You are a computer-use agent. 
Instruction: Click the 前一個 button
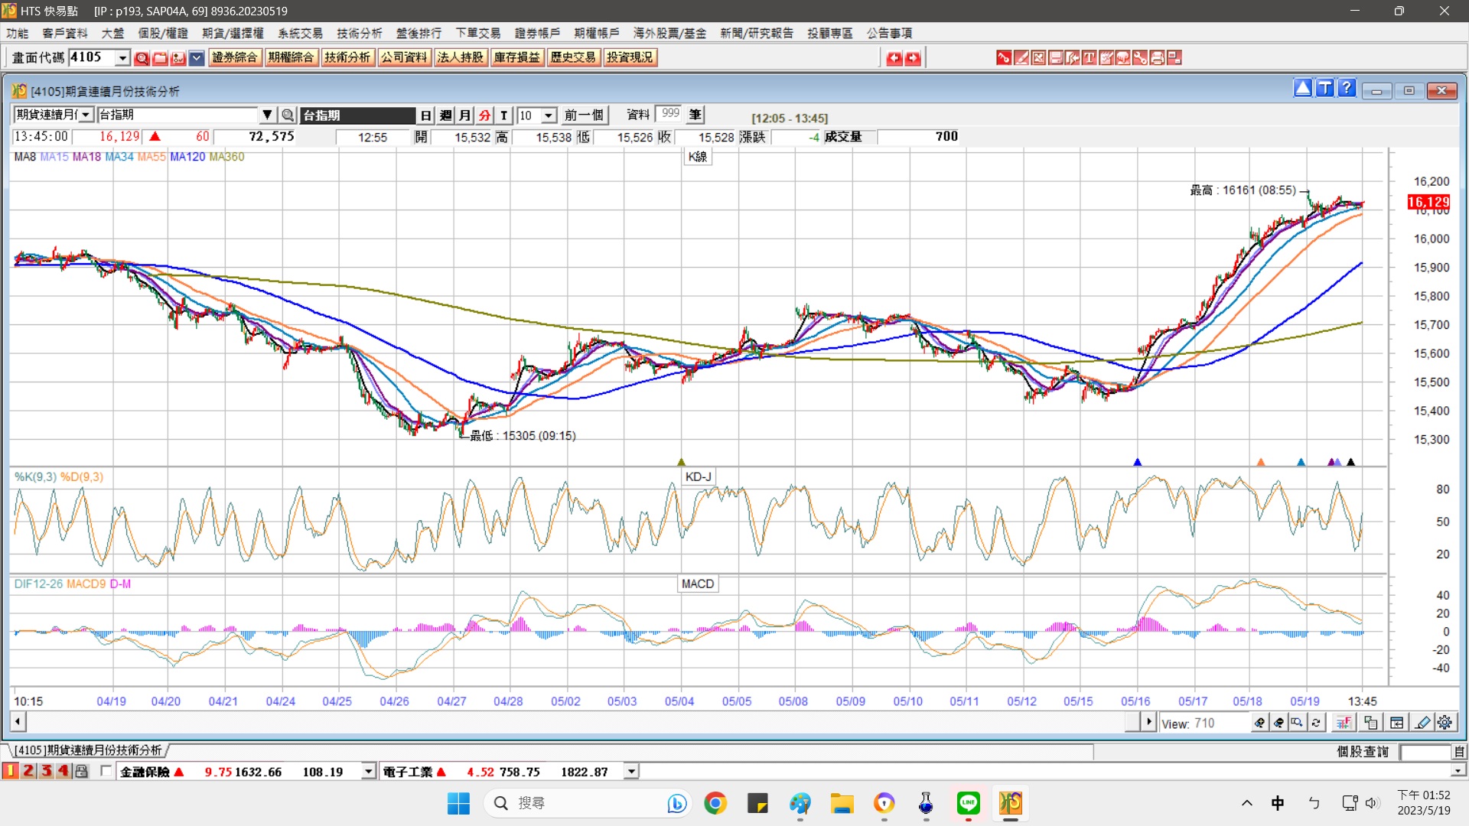click(x=584, y=115)
